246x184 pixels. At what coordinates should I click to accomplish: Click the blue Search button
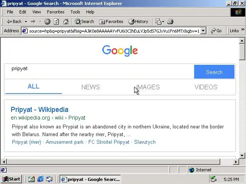click(214, 72)
